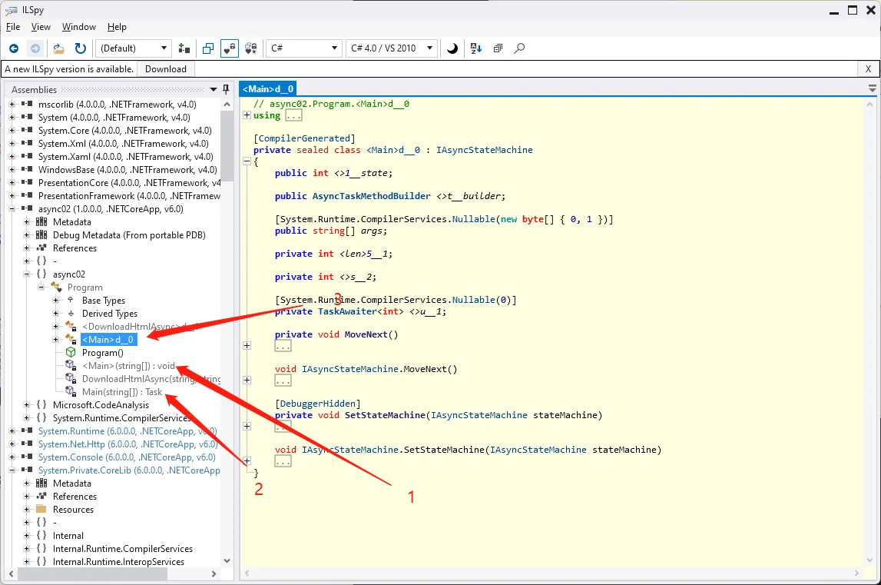
Task: Click the <Main>d__0 selected tree node
Action: [108, 340]
